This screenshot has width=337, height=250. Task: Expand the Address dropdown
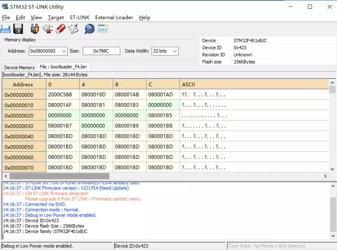(x=64, y=51)
